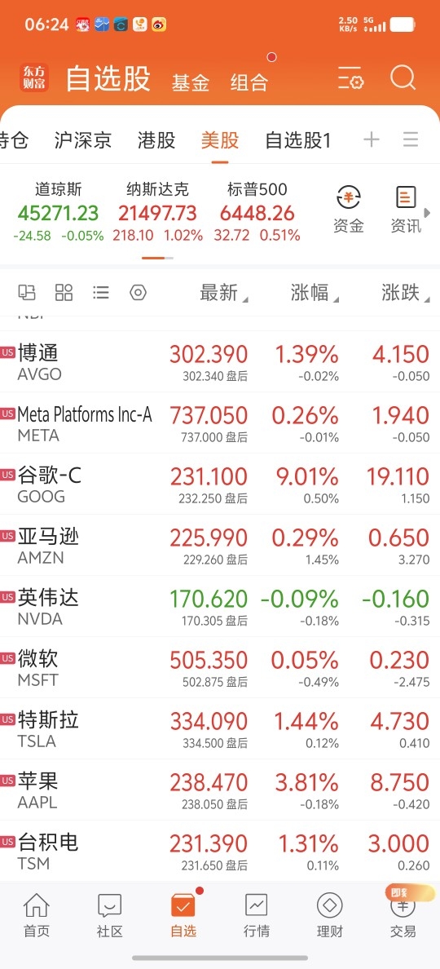Switch to the 港股 tab
This screenshot has height=969, width=440.
coord(156,140)
